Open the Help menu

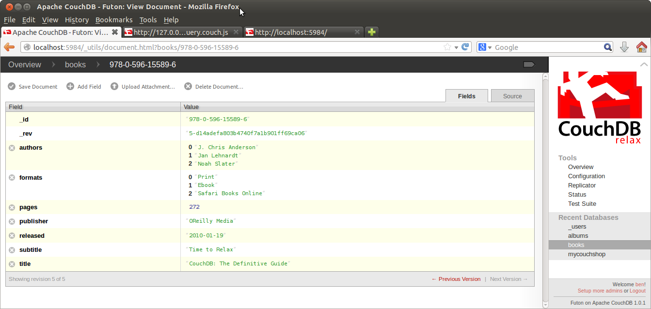(171, 20)
